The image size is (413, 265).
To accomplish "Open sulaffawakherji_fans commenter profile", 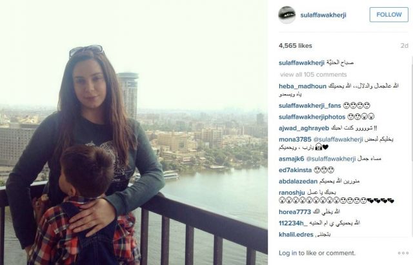I will tap(310, 106).
